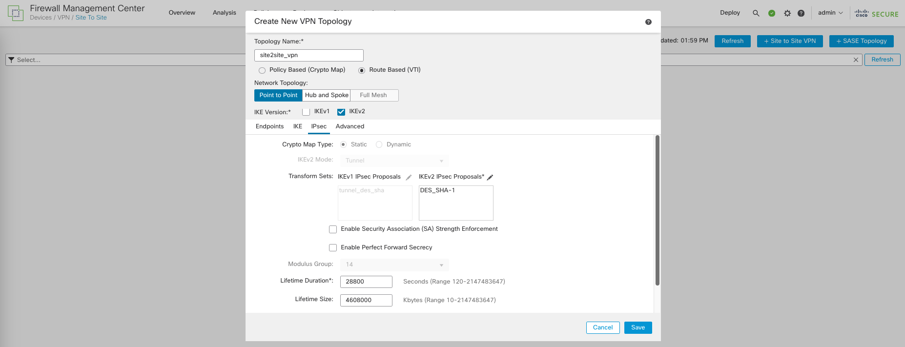Open the IKEv2 Mode dropdown
The width and height of the screenshot is (905, 347).
(394, 161)
